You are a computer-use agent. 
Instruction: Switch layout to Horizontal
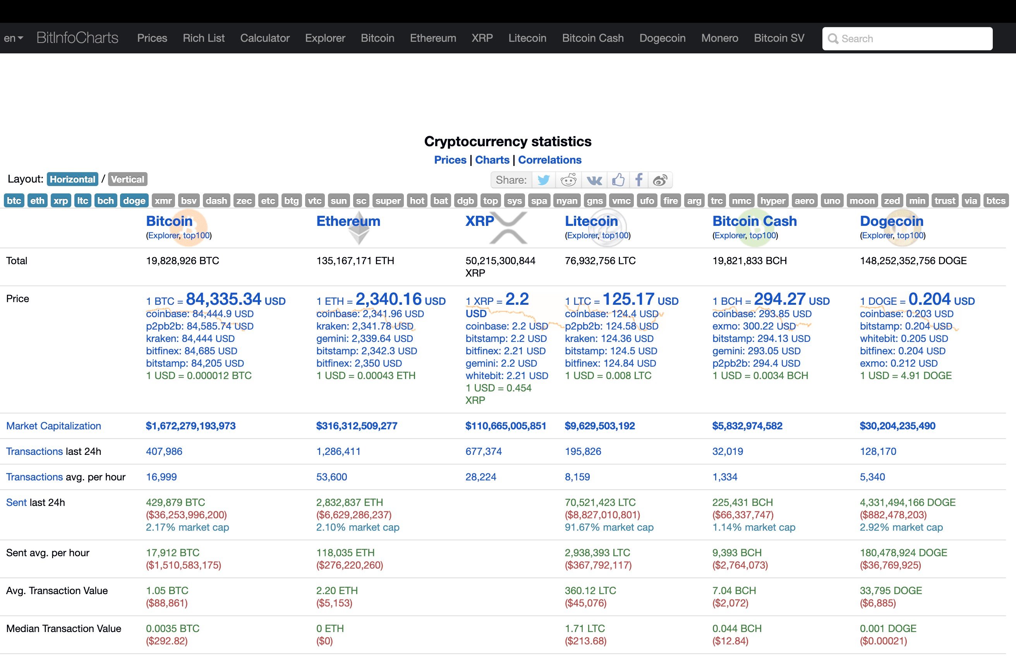[72, 179]
